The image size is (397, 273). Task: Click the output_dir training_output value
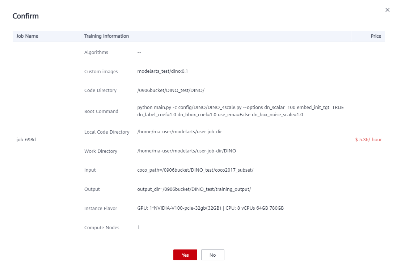[x=194, y=189]
